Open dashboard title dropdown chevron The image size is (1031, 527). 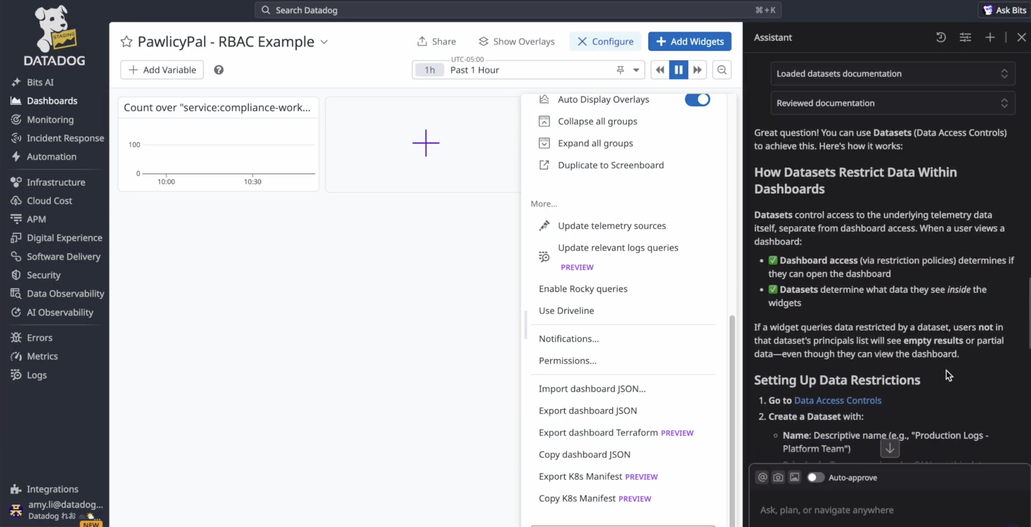[x=324, y=42]
